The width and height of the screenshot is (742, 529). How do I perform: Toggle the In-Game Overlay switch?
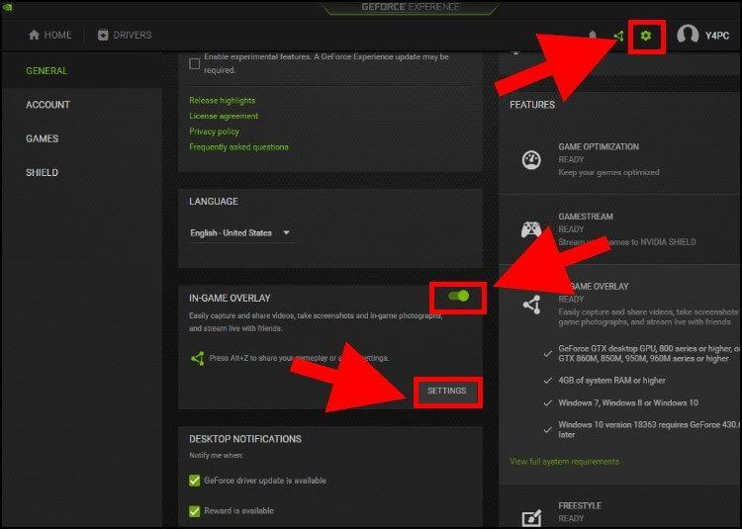tap(458, 296)
